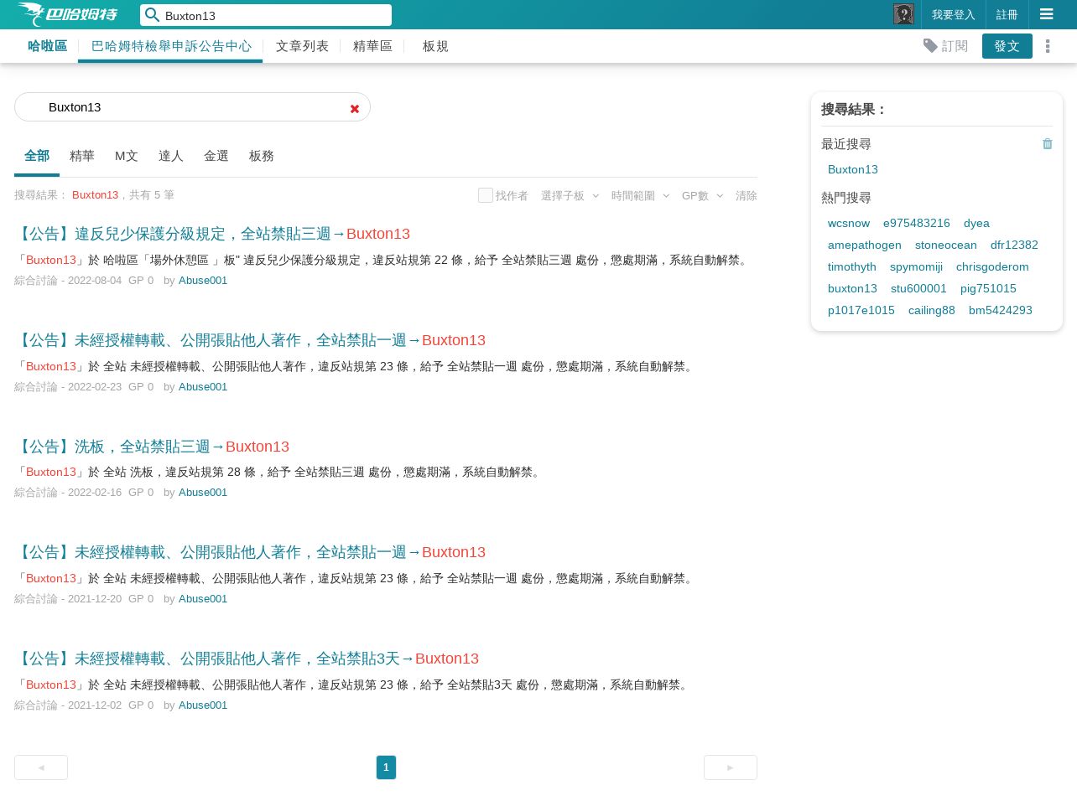Search popular term pig751015
Image resolution: width=1077 pixels, height=806 pixels.
[x=988, y=288]
